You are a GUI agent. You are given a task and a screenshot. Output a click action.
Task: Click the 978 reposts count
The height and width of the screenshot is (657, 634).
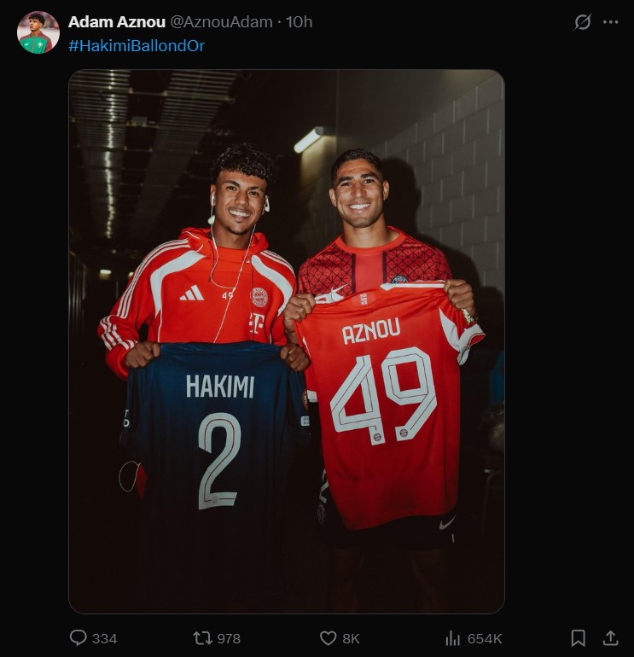click(x=229, y=638)
